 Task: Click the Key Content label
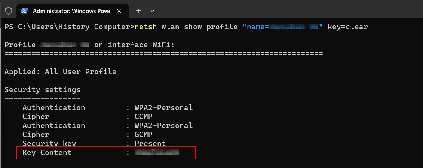point(47,152)
